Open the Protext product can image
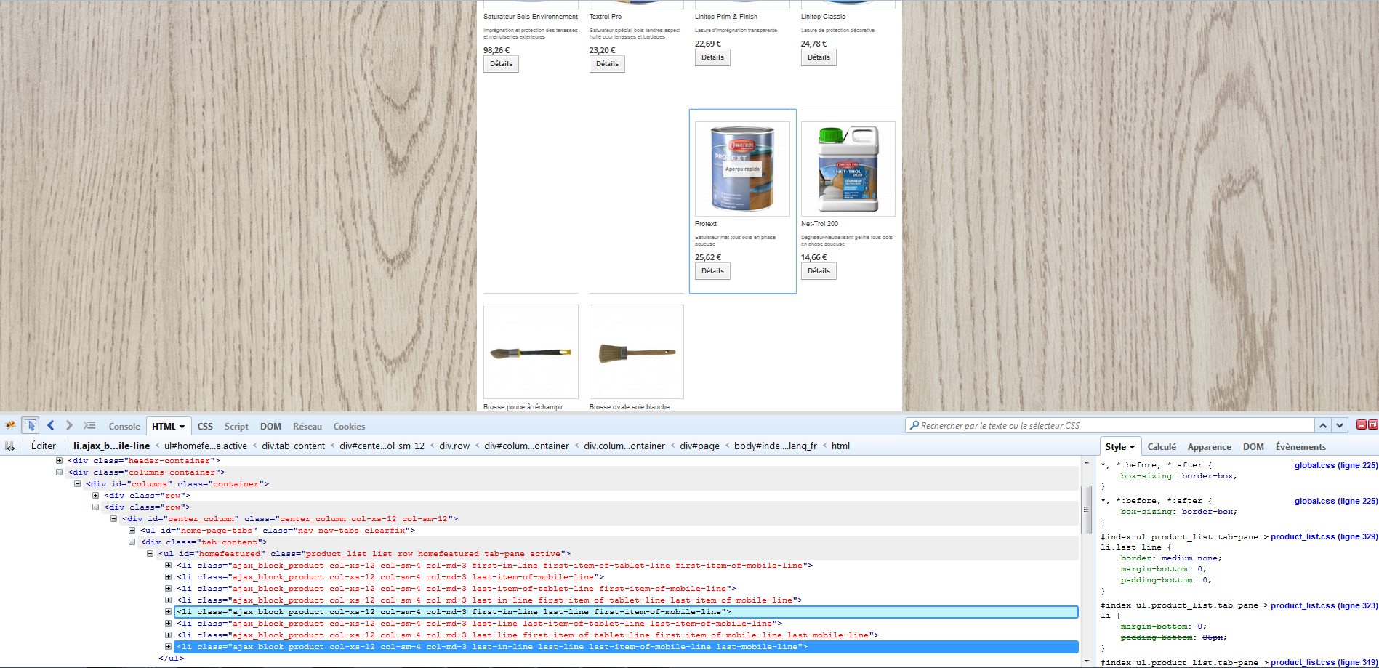The height and width of the screenshot is (668, 1379). [x=742, y=169]
